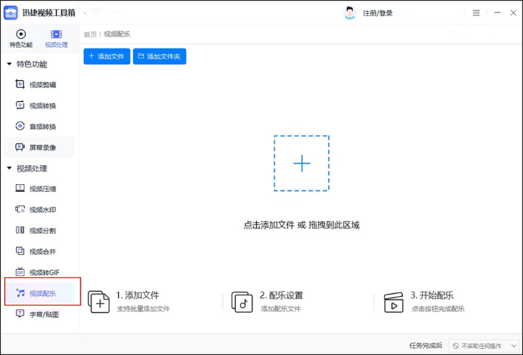
Task: Open the 不采取任何操作 dropdown
Action: 484,346
